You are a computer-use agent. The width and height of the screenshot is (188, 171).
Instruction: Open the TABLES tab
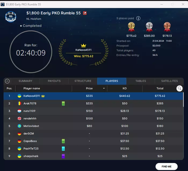(x=141, y=81)
